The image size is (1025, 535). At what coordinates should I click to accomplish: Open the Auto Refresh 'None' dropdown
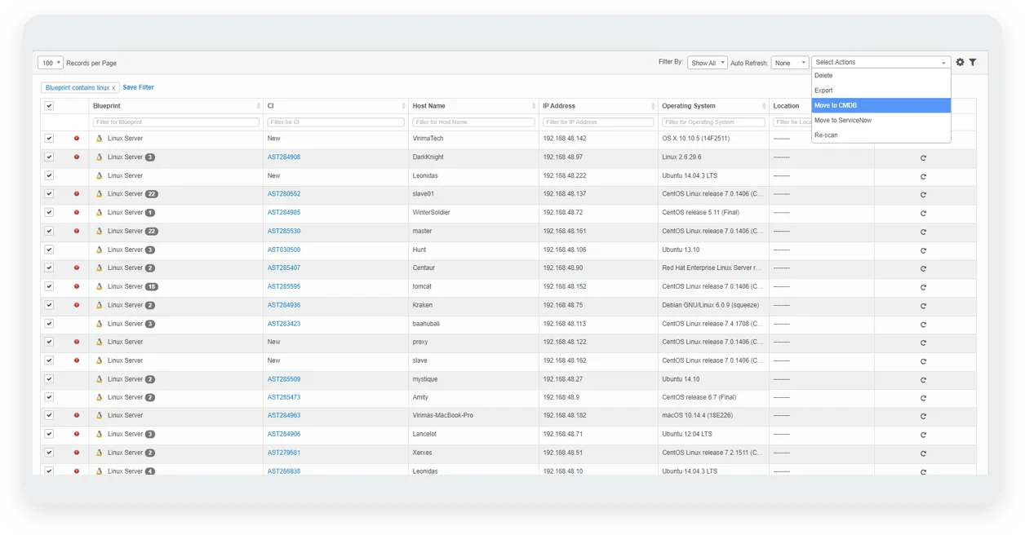tap(789, 63)
